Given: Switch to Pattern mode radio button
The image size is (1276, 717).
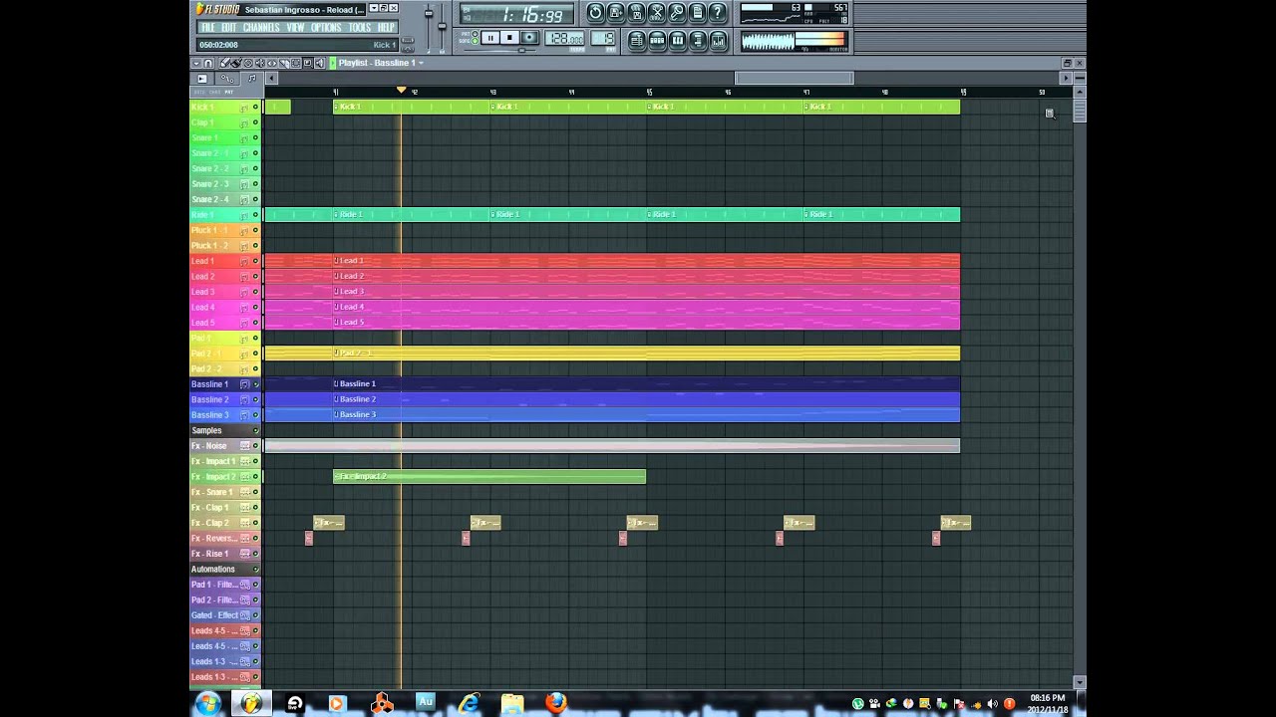Looking at the screenshot, I should coord(475,34).
